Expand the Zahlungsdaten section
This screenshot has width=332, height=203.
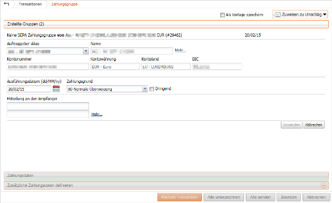[x=166, y=176]
